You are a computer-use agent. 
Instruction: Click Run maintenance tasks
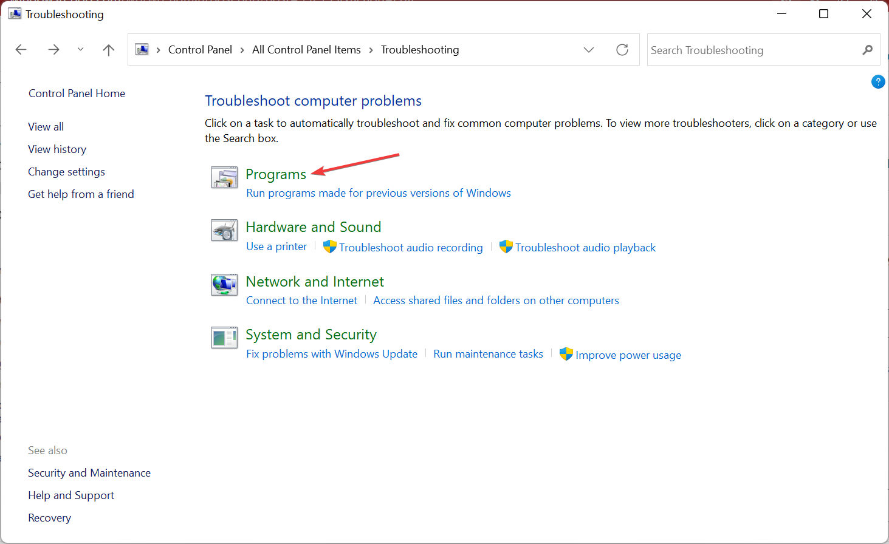[x=488, y=354]
